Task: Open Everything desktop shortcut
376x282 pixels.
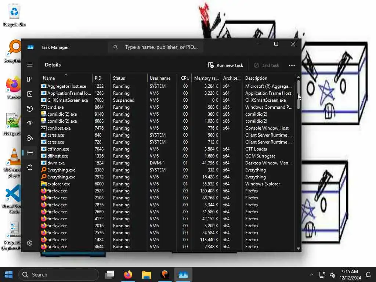Action: 12,51
